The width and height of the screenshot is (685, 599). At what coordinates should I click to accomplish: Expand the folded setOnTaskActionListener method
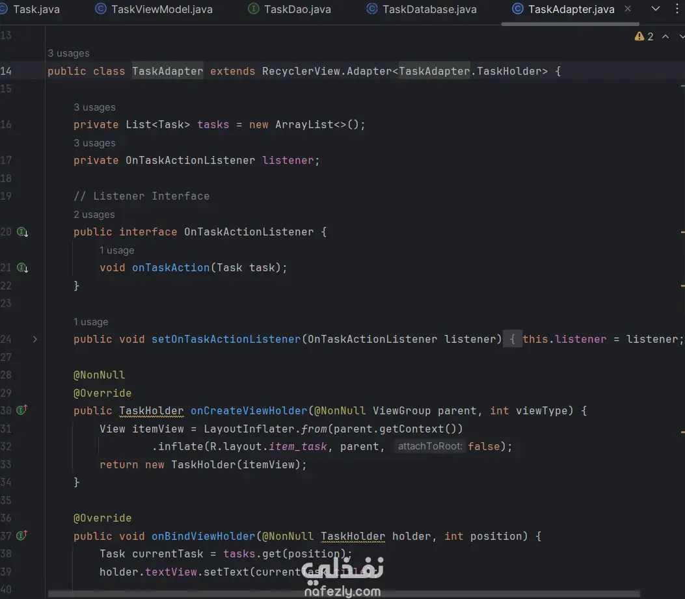point(35,339)
